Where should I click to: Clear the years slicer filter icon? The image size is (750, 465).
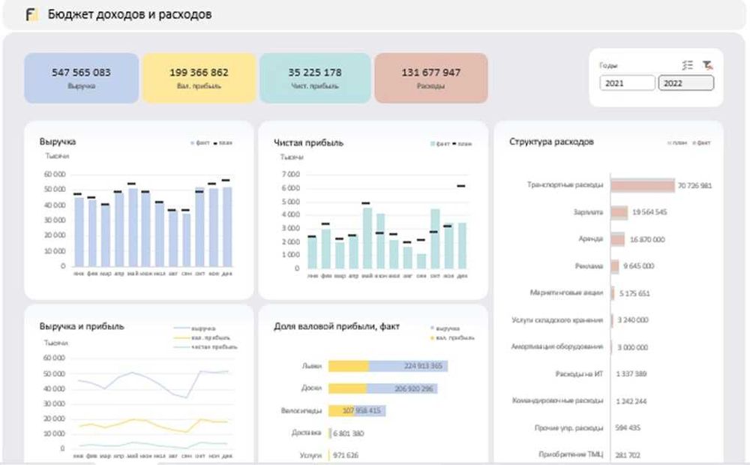[707, 65]
